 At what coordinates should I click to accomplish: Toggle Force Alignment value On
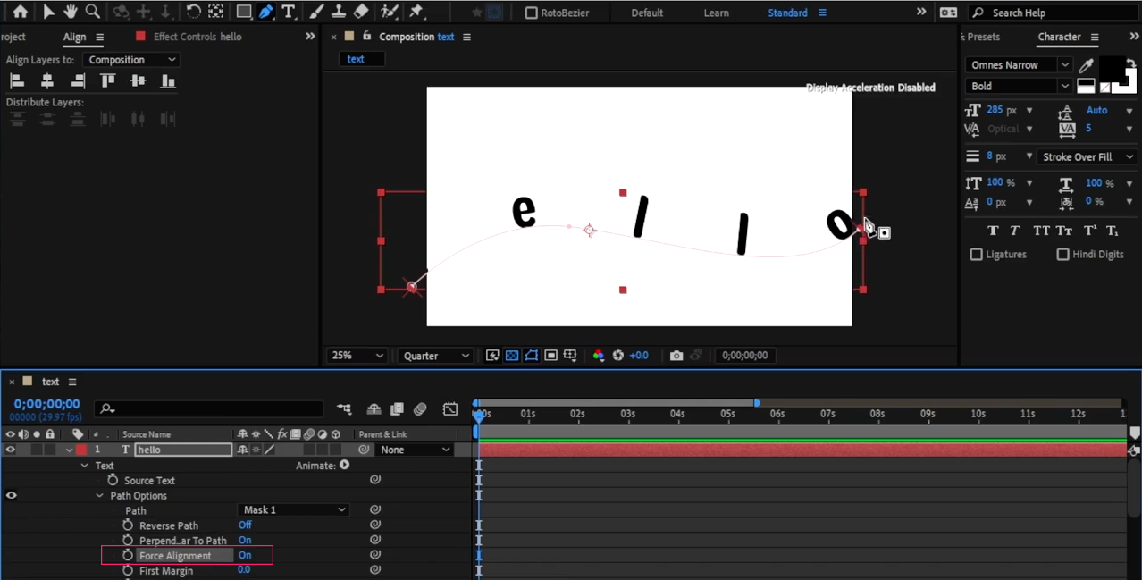(x=245, y=556)
